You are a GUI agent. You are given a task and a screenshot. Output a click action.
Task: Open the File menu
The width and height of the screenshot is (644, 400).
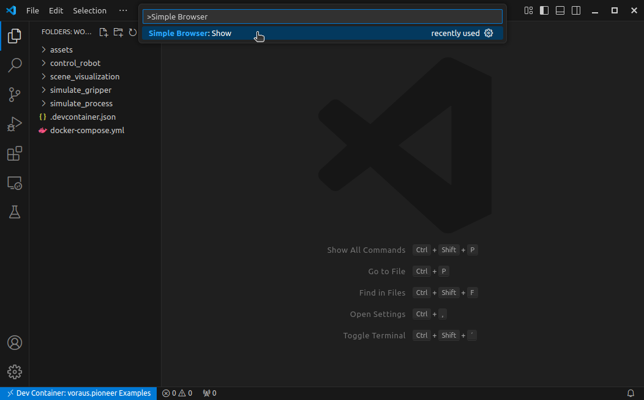pos(32,10)
